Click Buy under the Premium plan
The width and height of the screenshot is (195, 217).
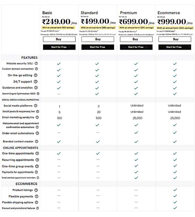pyautogui.click(x=136, y=39)
